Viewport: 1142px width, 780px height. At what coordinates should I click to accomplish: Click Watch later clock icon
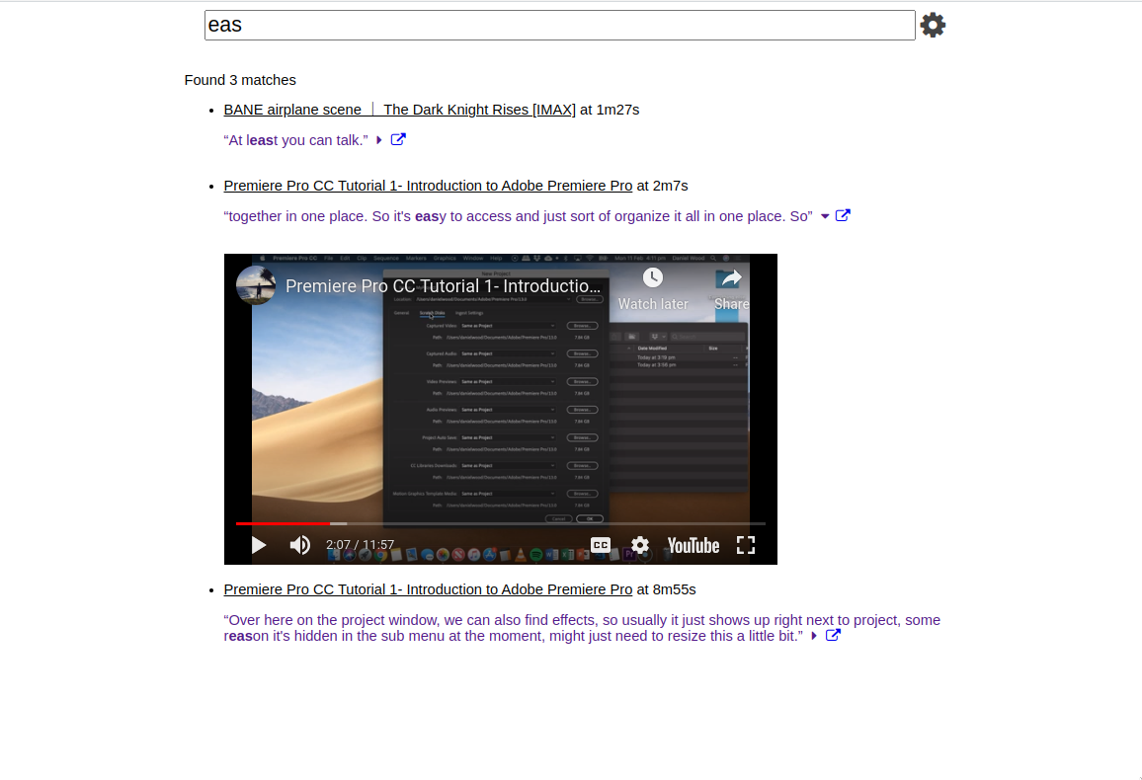pyautogui.click(x=653, y=277)
